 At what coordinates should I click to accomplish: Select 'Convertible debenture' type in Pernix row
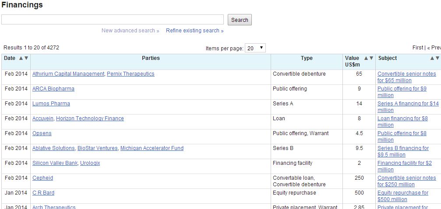point(299,74)
